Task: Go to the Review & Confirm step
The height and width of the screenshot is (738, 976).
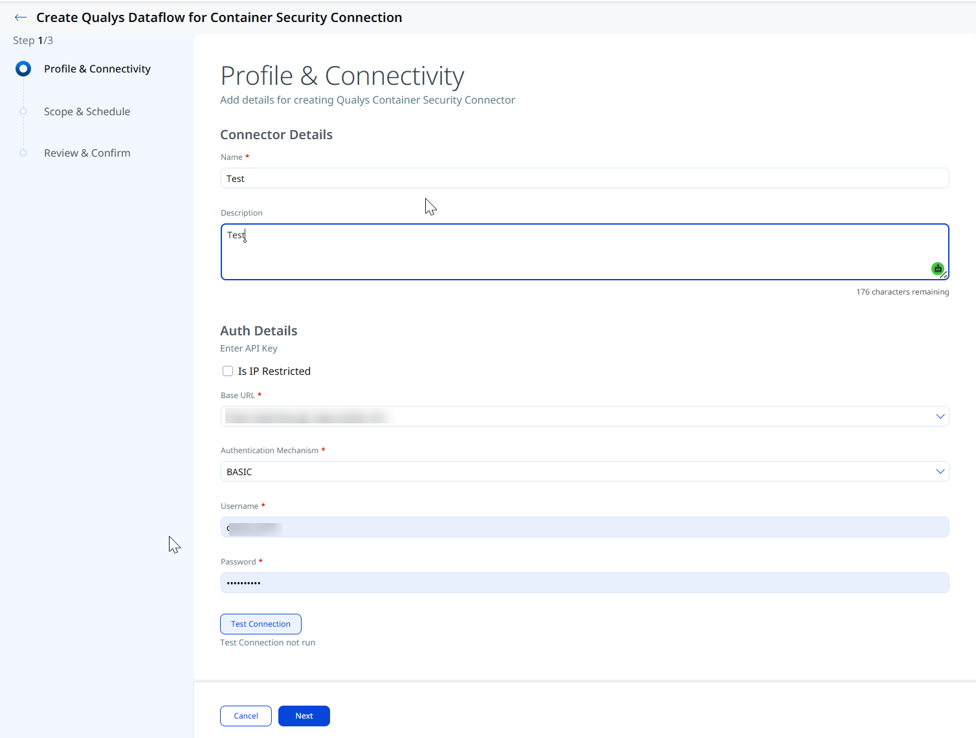Action: pos(87,153)
